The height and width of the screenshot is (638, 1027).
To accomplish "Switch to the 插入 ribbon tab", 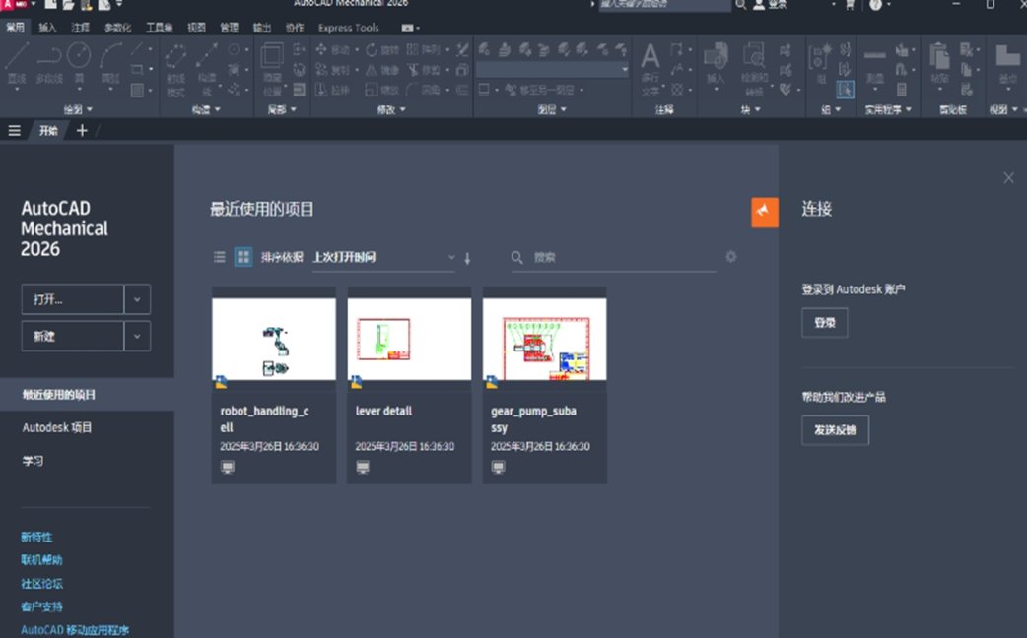I will [47, 28].
